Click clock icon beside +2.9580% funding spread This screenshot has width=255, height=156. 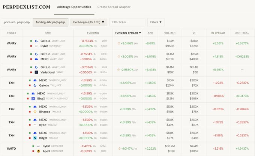118,70
